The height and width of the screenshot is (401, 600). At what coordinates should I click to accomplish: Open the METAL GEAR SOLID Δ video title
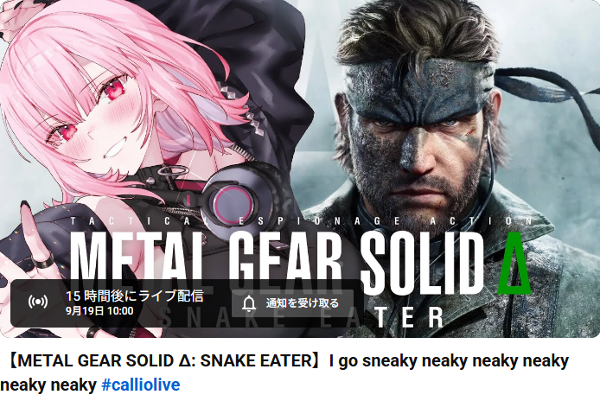coord(284,372)
